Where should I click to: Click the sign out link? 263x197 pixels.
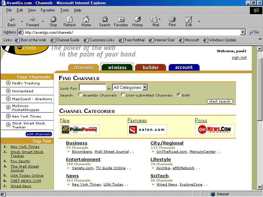click(x=239, y=57)
